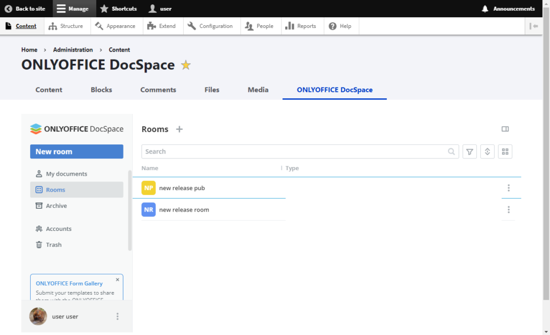The image size is (550, 335).
Task: Click the New room button
Action: 76,151
